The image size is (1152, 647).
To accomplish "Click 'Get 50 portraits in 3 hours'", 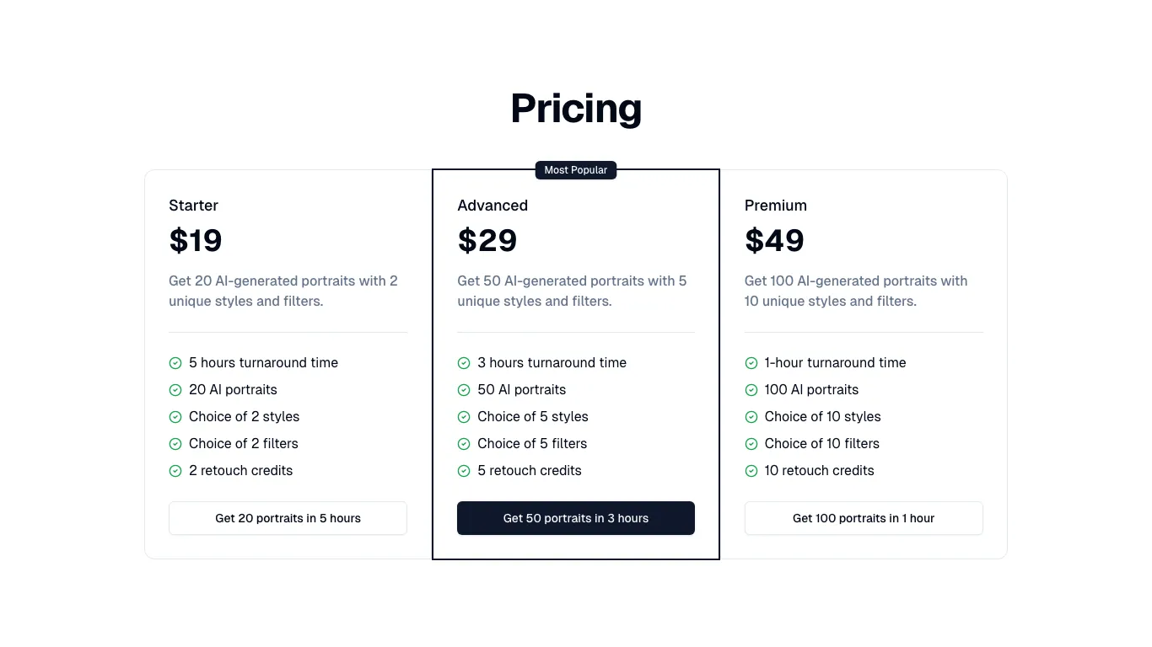I will click(576, 518).
